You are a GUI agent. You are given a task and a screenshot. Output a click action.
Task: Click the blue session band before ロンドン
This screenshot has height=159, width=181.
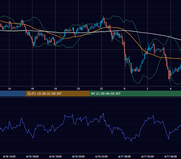point(13,94)
